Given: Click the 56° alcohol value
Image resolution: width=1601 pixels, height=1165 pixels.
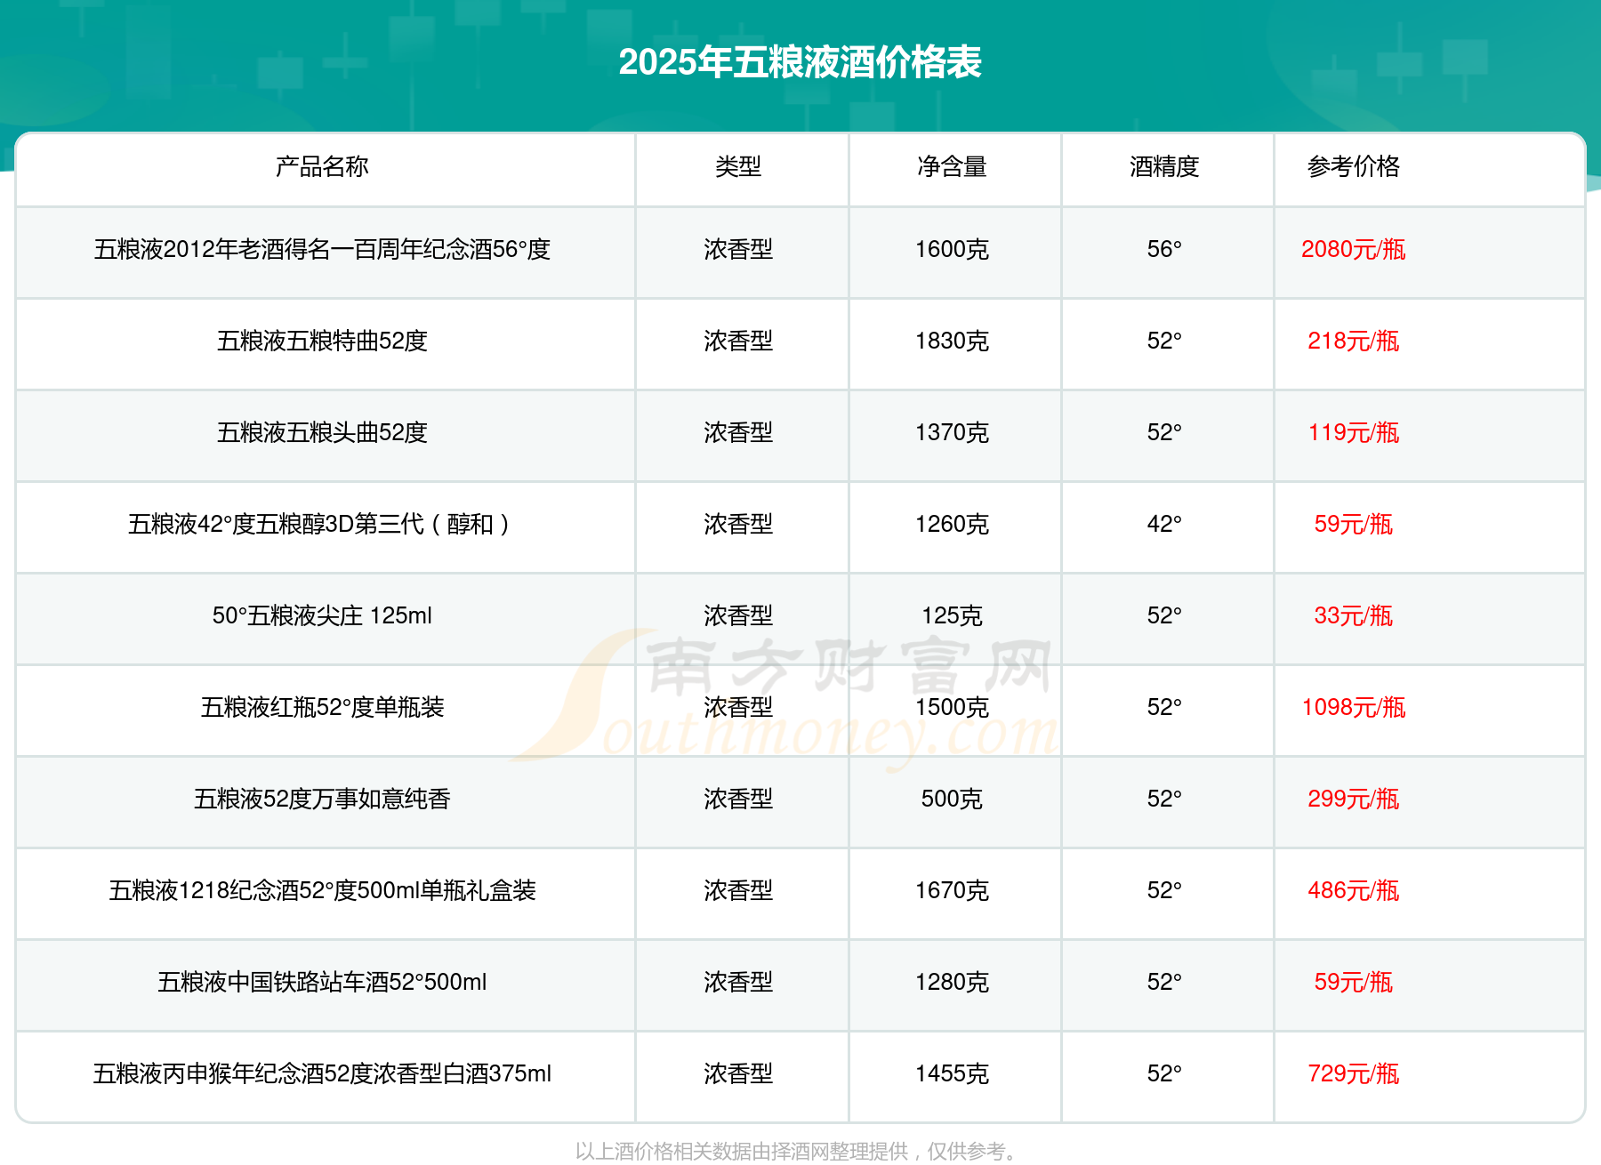Looking at the screenshot, I should pyautogui.click(x=1164, y=249).
